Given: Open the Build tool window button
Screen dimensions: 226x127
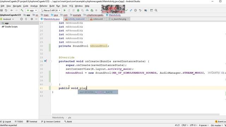Looking at the screenshot, I should coord(68,122).
